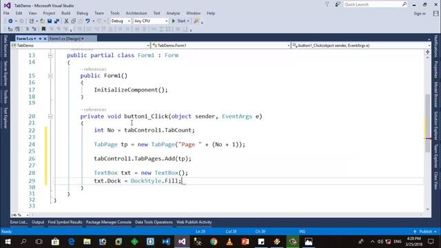
Task: Open the File menu
Action: tap(6, 13)
